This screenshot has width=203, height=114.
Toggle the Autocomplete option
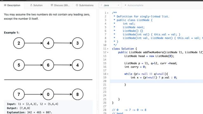pos(134,5)
